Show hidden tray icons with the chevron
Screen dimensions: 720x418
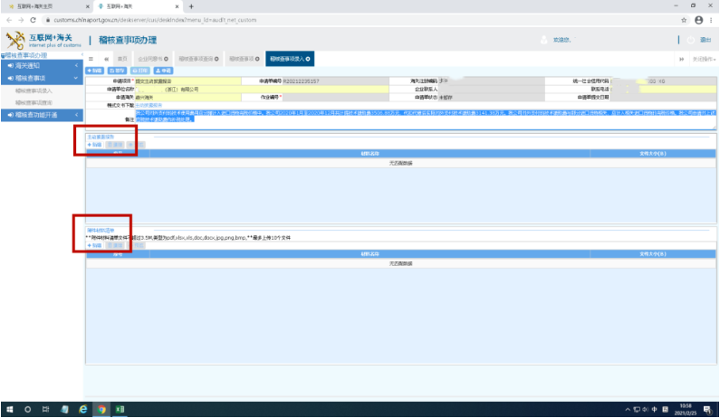tap(628, 409)
